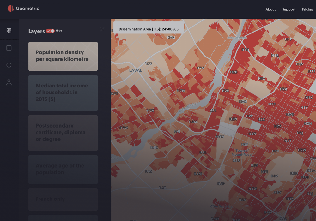Select Average age of the population layer

(x=63, y=170)
